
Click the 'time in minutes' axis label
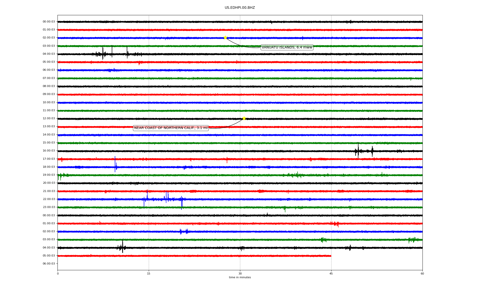239,277
